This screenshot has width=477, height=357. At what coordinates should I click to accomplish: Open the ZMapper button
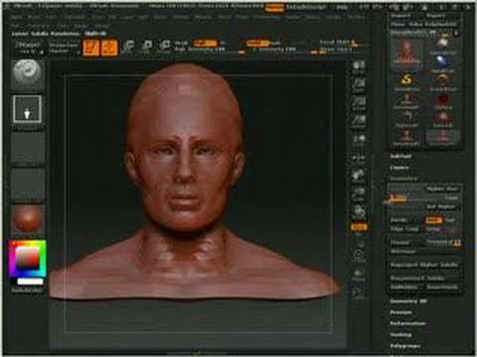click(28, 48)
